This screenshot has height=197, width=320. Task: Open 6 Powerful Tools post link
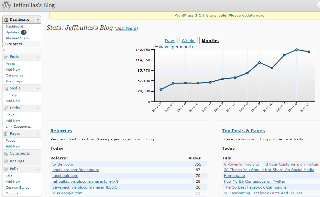(271, 164)
